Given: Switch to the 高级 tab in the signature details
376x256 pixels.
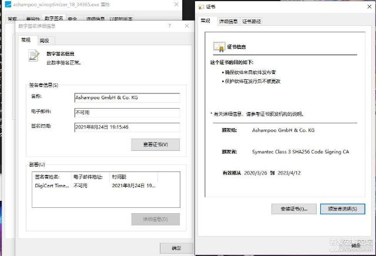Looking at the screenshot, I should pyautogui.click(x=45, y=41).
